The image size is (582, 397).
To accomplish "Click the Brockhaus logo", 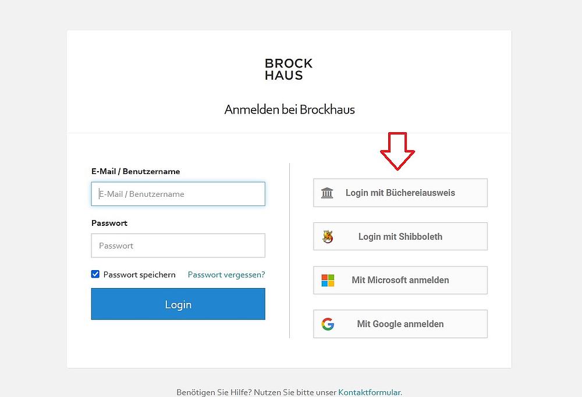I will [x=289, y=69].
